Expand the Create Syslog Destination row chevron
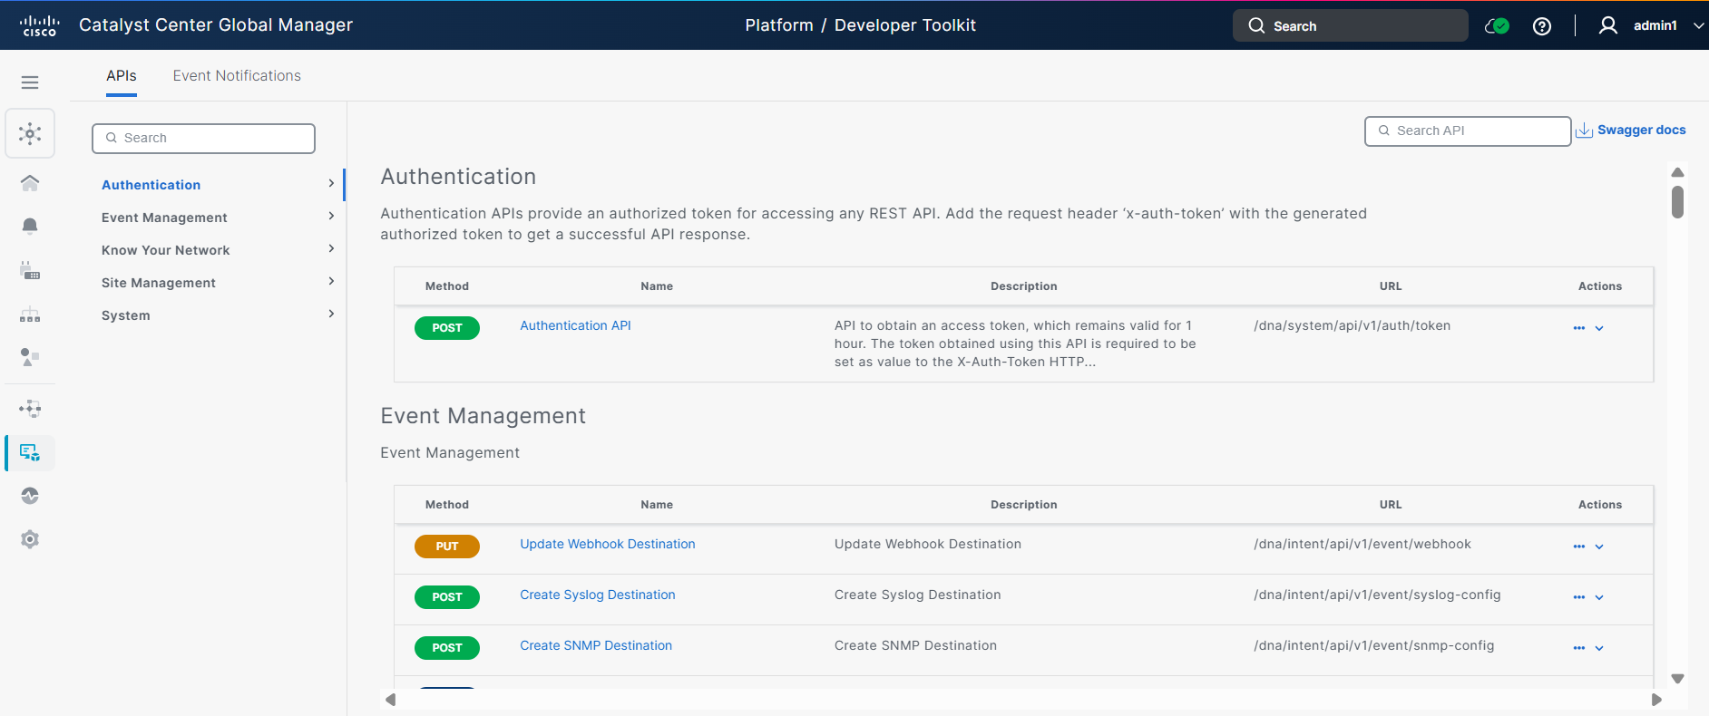 [x=1599, y=597]
